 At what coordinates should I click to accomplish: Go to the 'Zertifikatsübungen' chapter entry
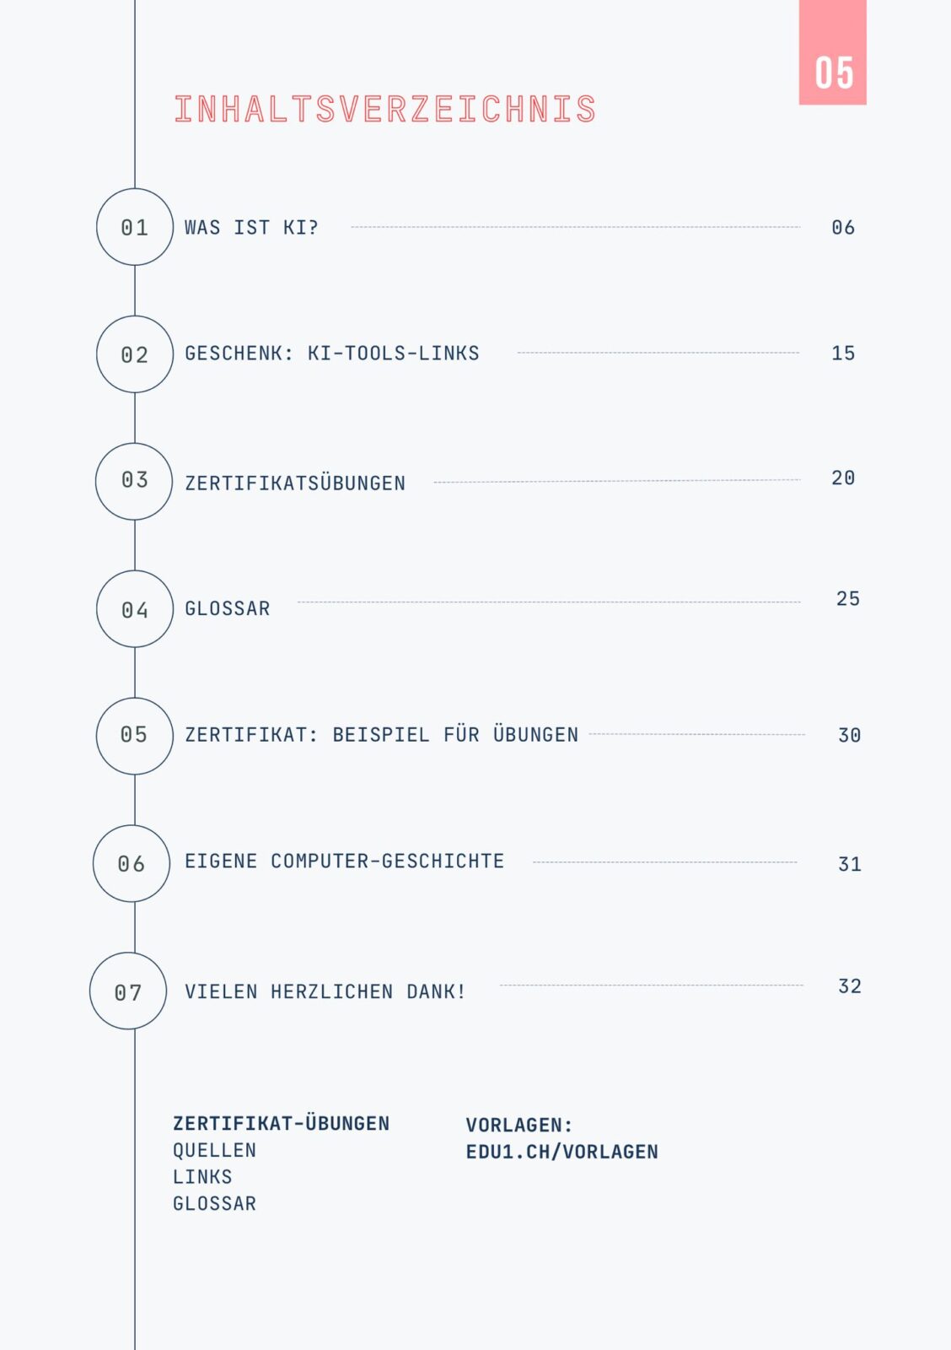click(295, 483)
